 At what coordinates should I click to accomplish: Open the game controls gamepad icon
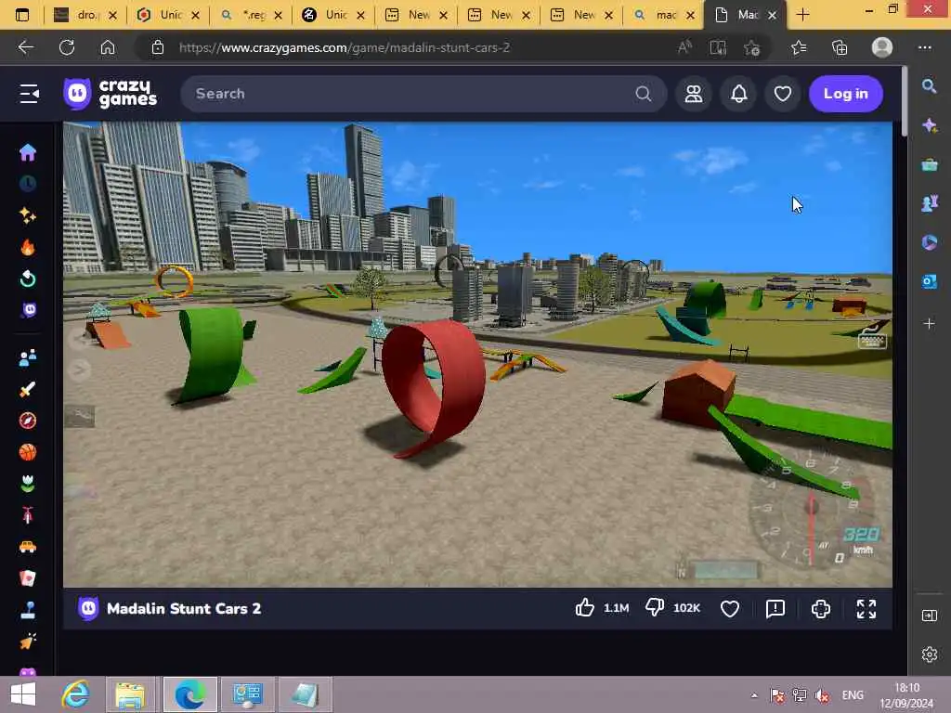821,608
